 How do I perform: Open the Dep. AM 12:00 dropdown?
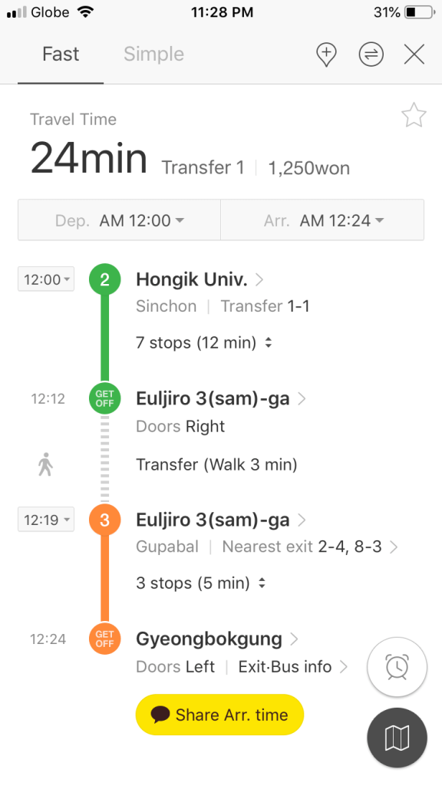(x=118, y=220)
